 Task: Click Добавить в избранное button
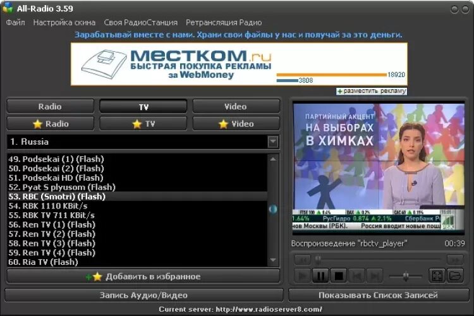(143, 276)
